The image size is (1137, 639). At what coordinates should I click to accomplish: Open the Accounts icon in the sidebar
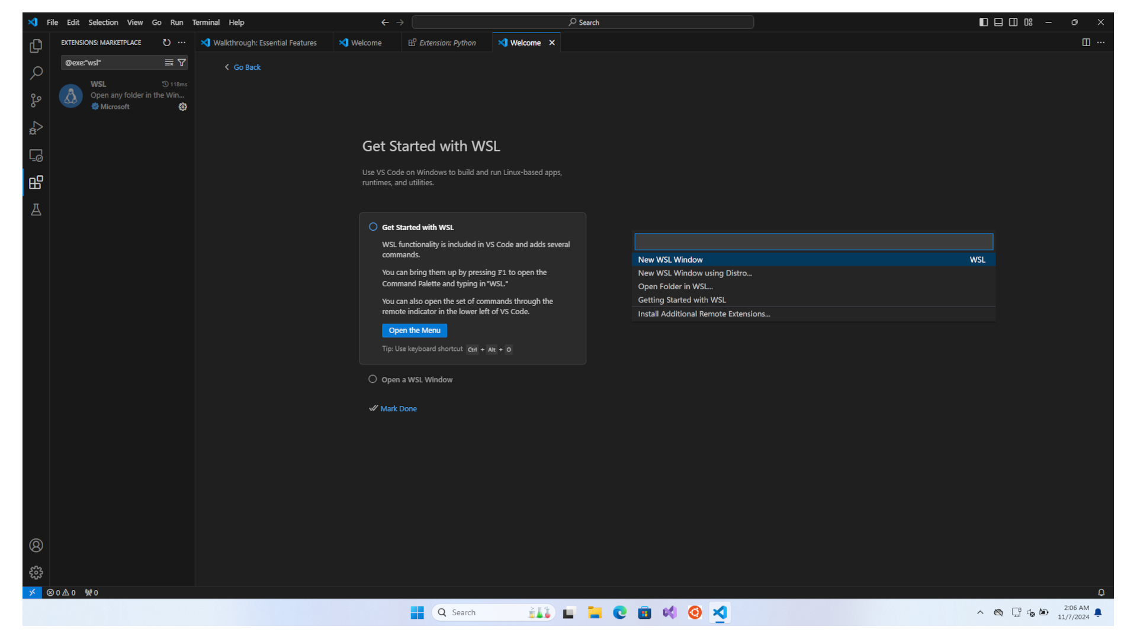(x=36, y=546)
